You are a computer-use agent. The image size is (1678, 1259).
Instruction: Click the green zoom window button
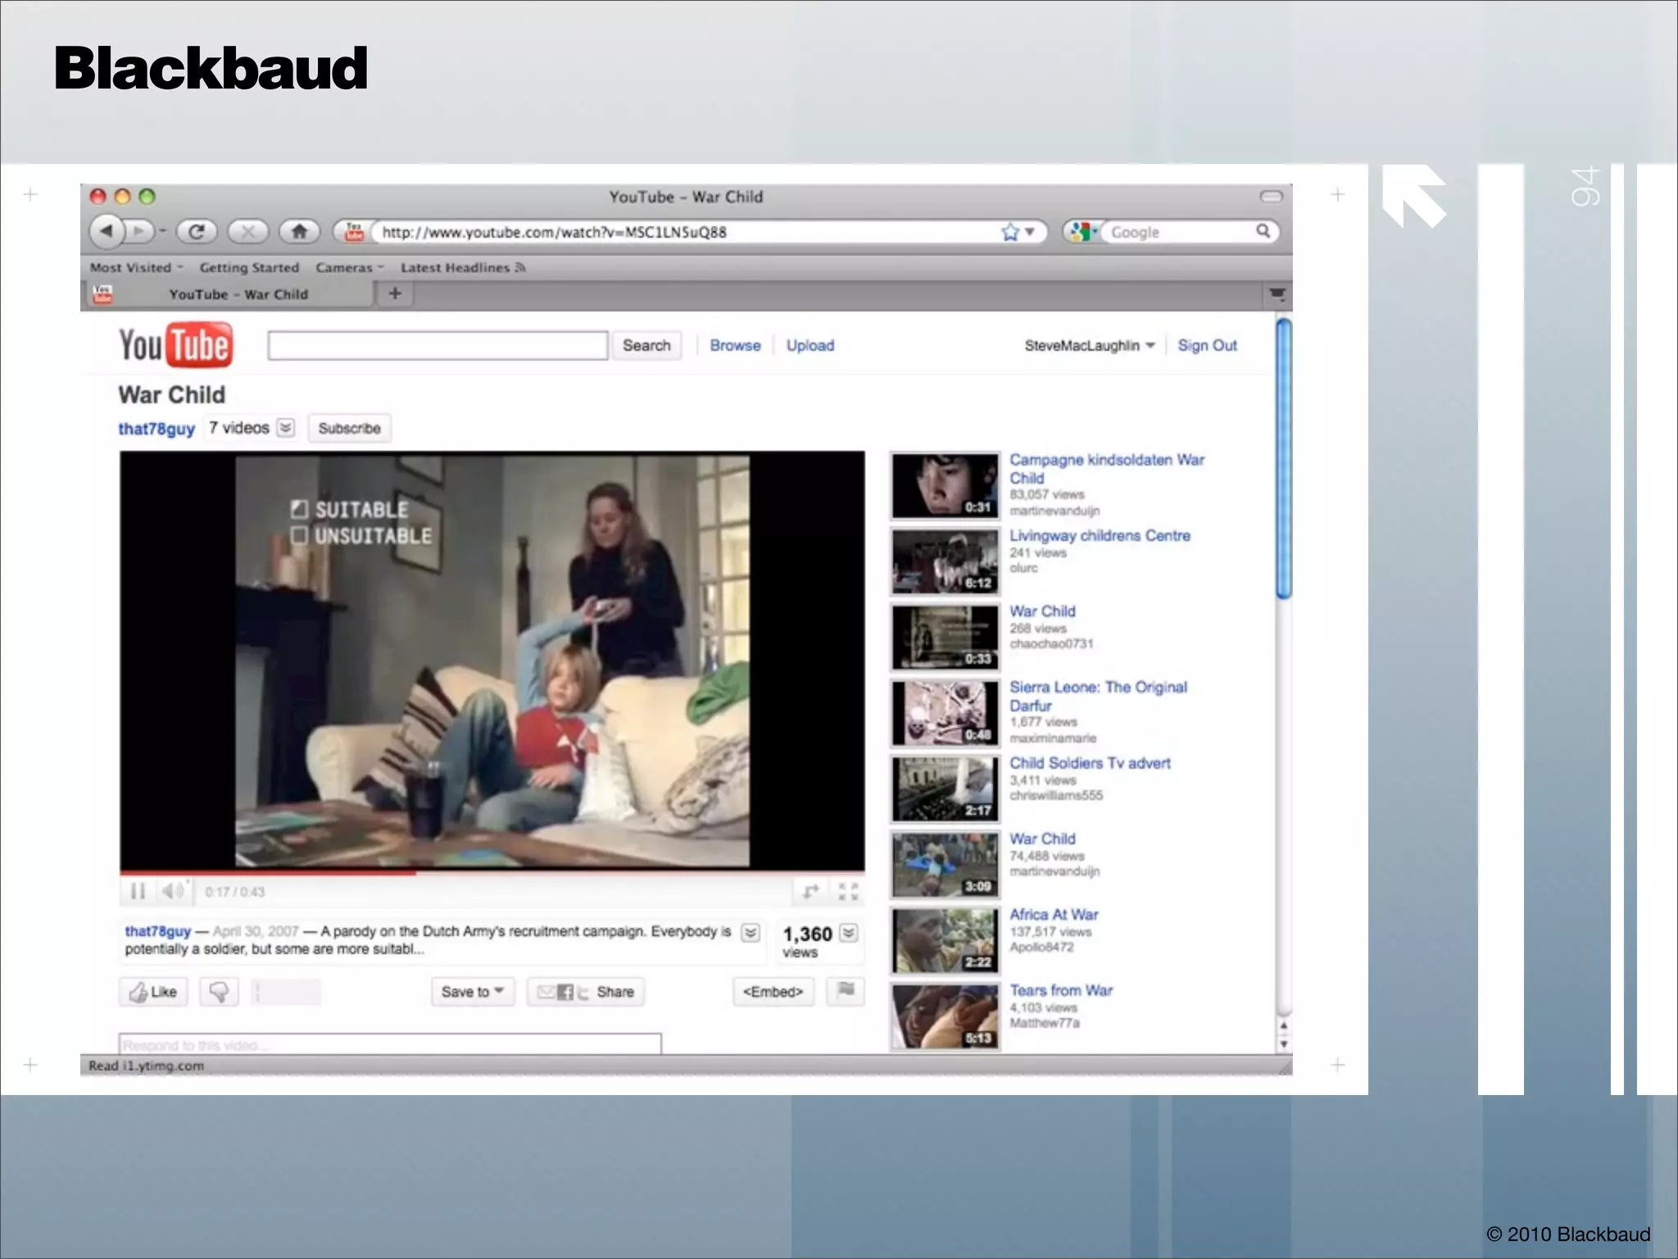coord(147,196)
